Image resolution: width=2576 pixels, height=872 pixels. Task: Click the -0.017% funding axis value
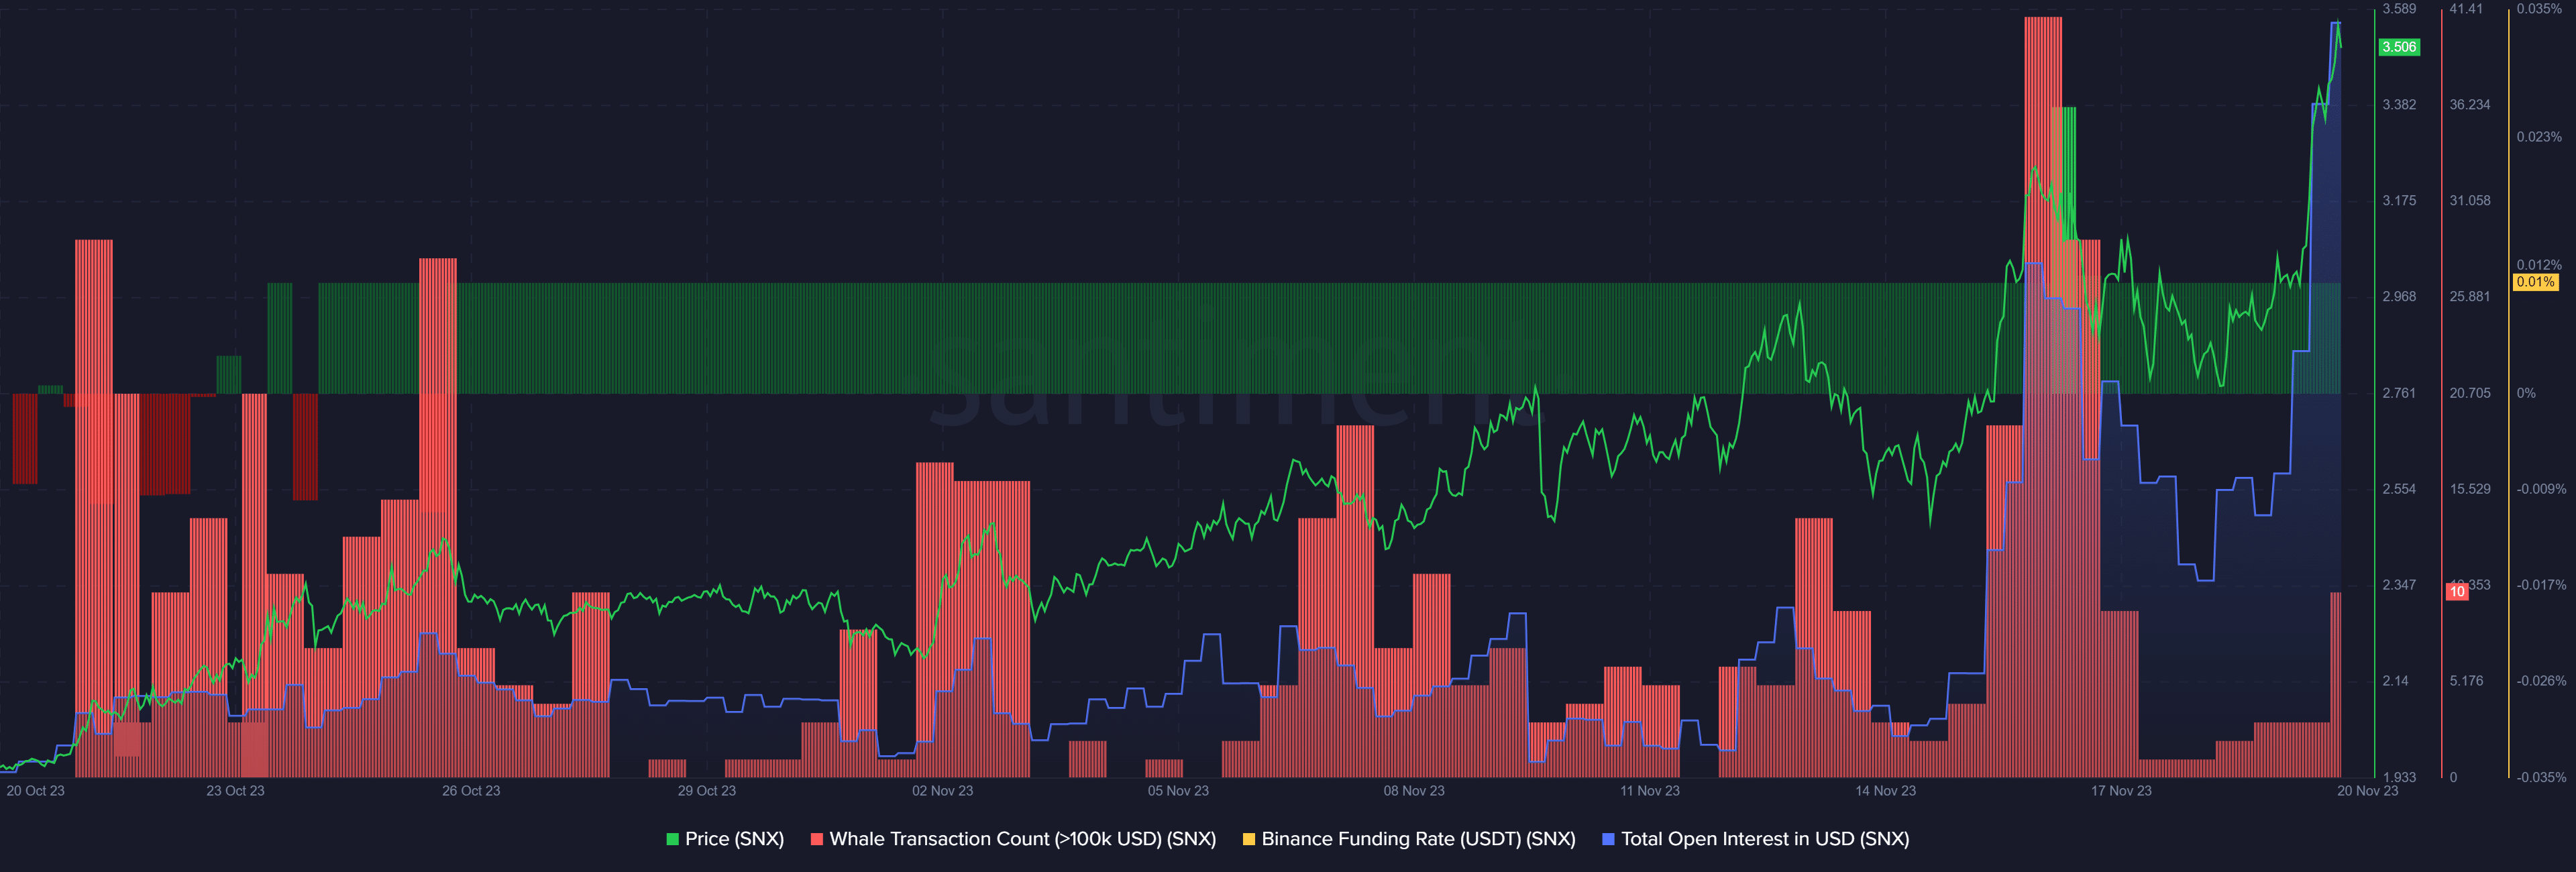click(2541, 585)
